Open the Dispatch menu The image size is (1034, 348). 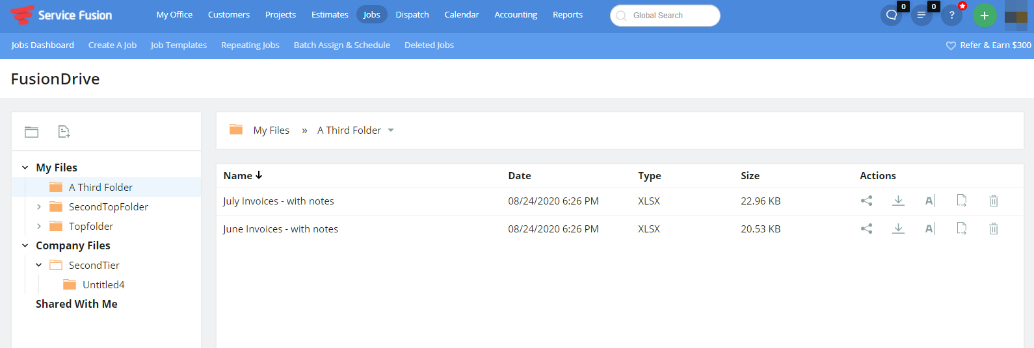412,14
